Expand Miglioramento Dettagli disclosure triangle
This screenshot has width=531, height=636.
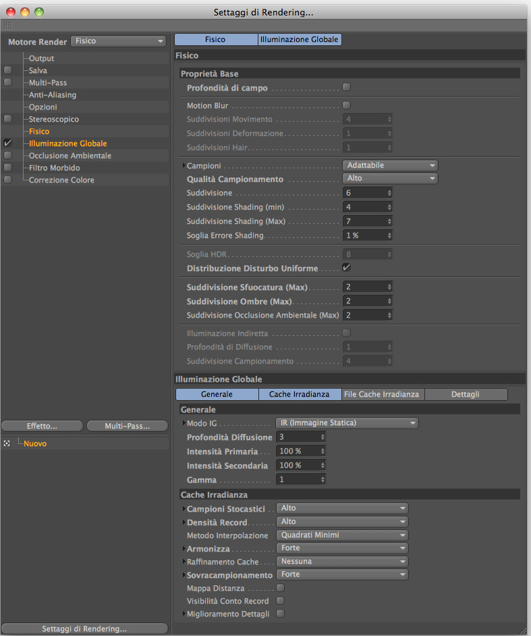(184, 614)
